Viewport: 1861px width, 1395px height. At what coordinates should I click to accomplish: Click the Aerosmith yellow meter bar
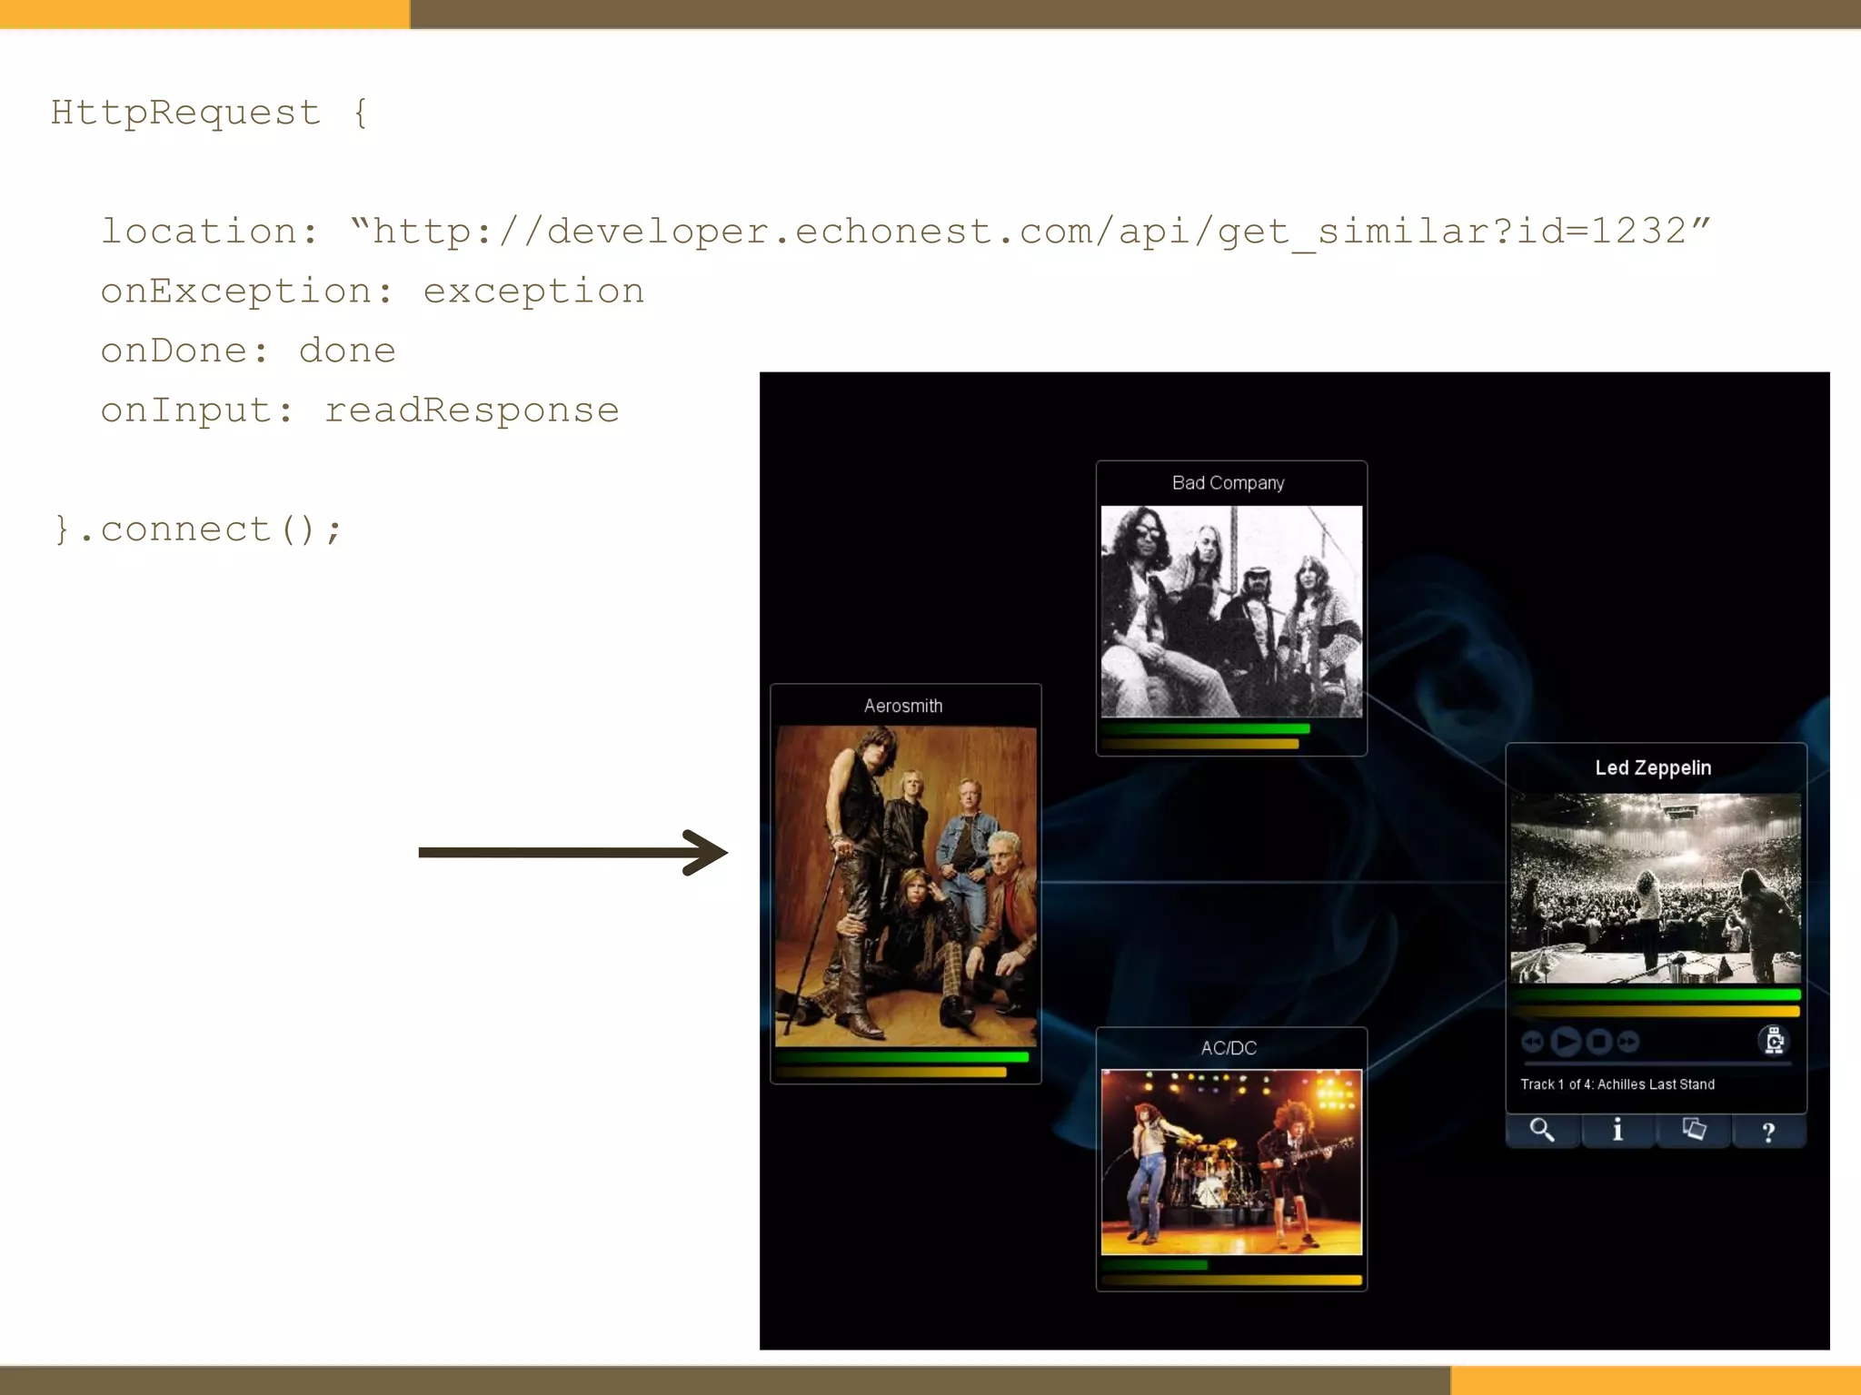click(891, 1073)
